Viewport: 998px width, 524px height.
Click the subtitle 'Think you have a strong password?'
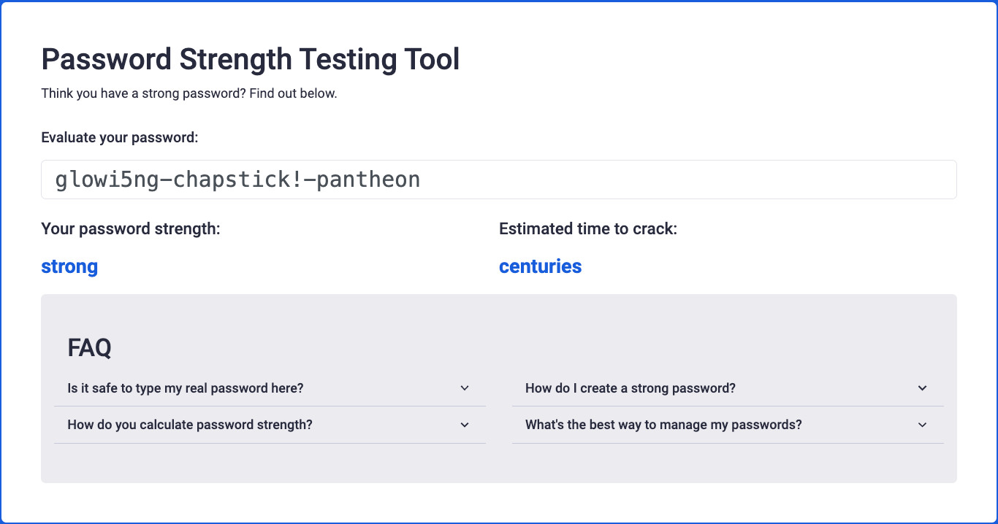189,93
